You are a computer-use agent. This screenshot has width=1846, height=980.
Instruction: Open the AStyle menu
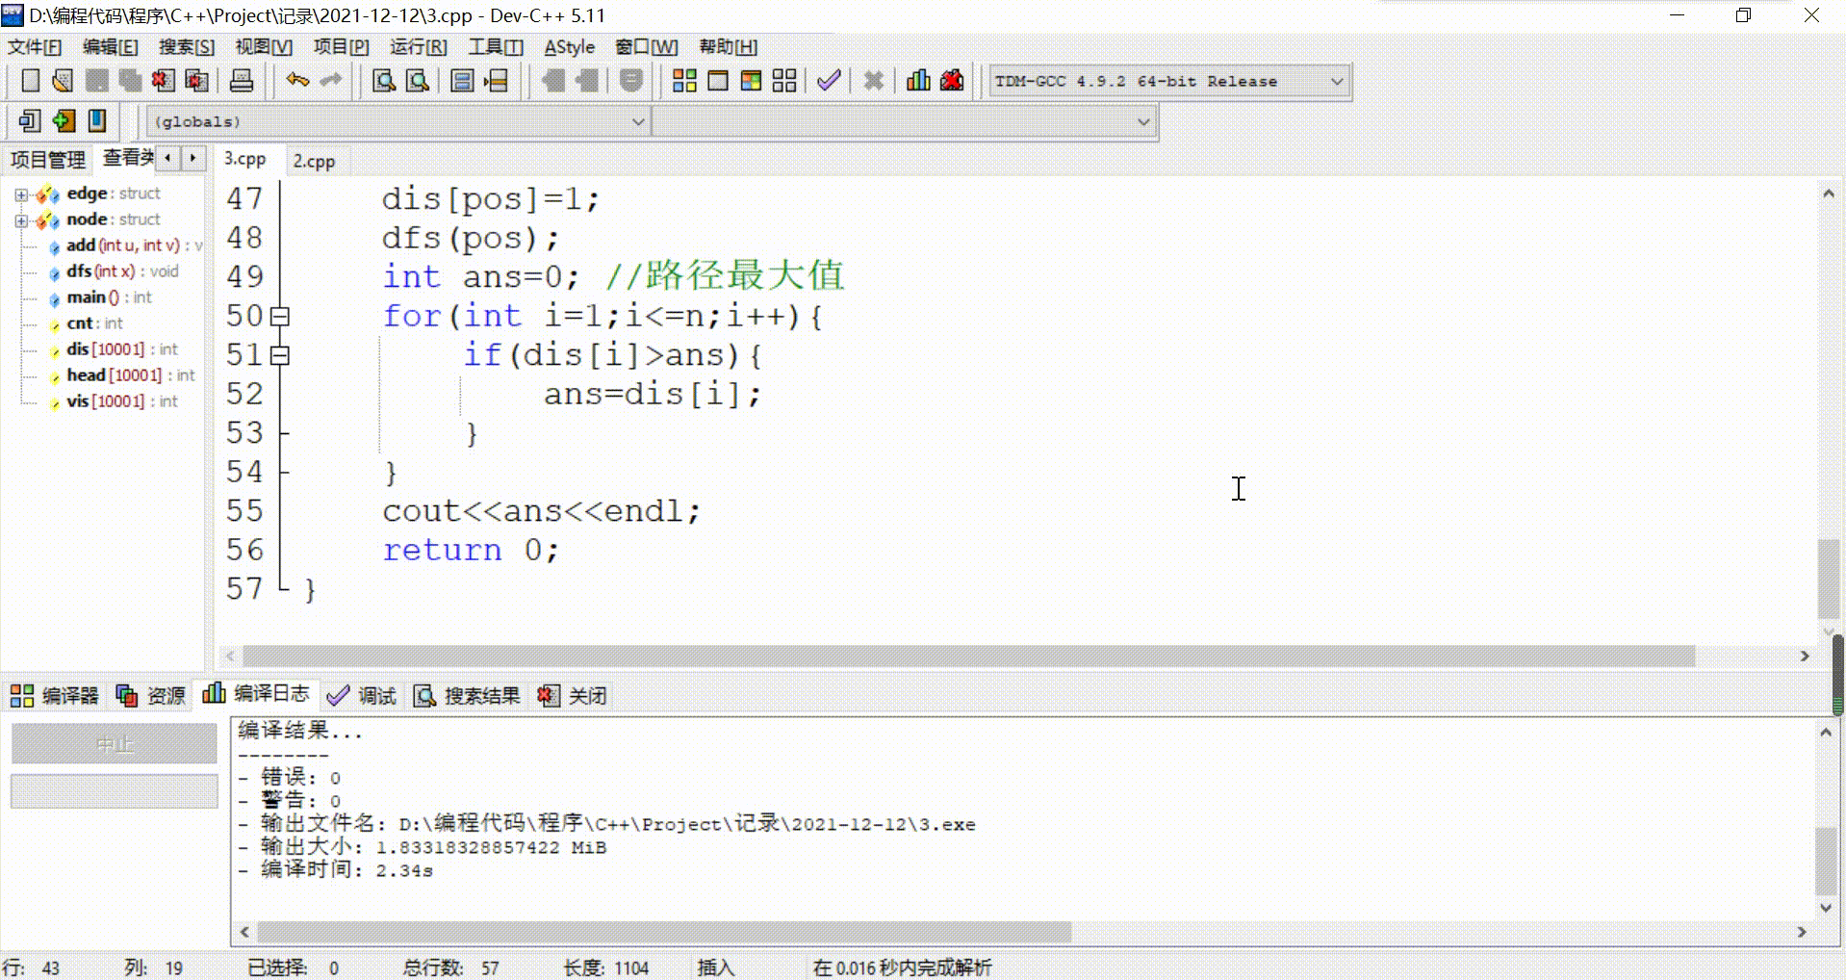tap(570, 47)
